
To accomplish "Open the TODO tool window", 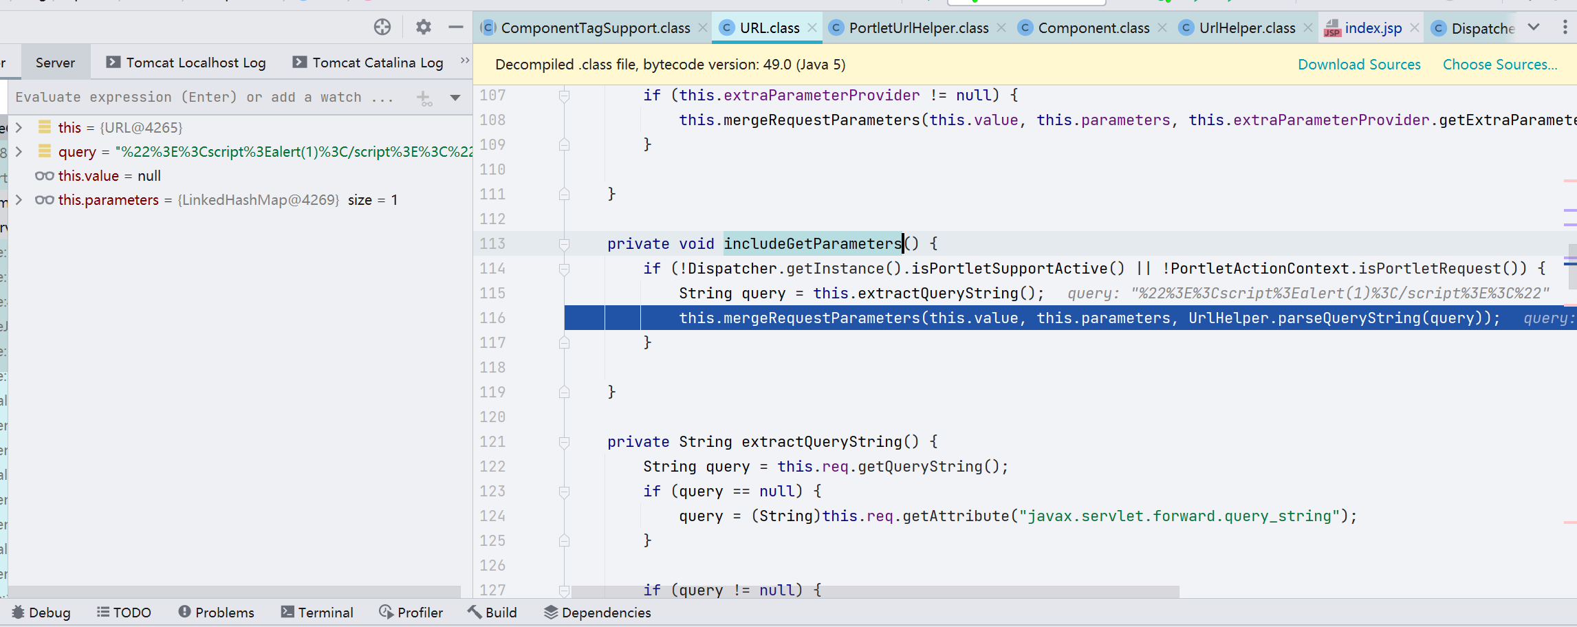I will 124,612.
